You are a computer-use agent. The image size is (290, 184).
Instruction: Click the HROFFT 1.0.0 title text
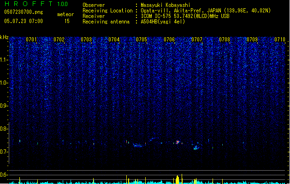pyautogui.click(x=36, y=4)
